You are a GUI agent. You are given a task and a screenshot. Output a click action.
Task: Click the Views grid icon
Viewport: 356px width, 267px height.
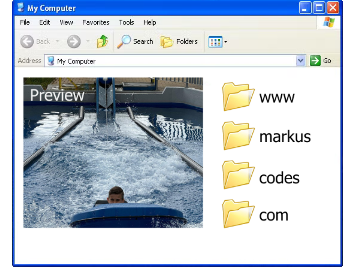point(215,42)
